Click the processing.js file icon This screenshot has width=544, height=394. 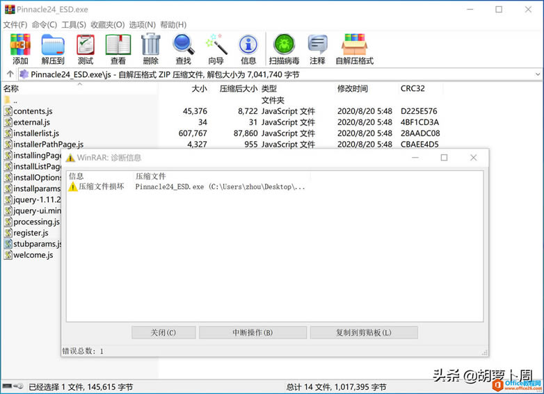coord(8,222)
